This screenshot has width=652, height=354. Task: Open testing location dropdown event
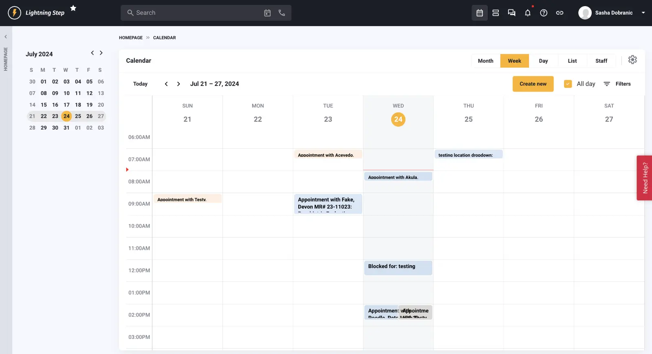point(469,154)
